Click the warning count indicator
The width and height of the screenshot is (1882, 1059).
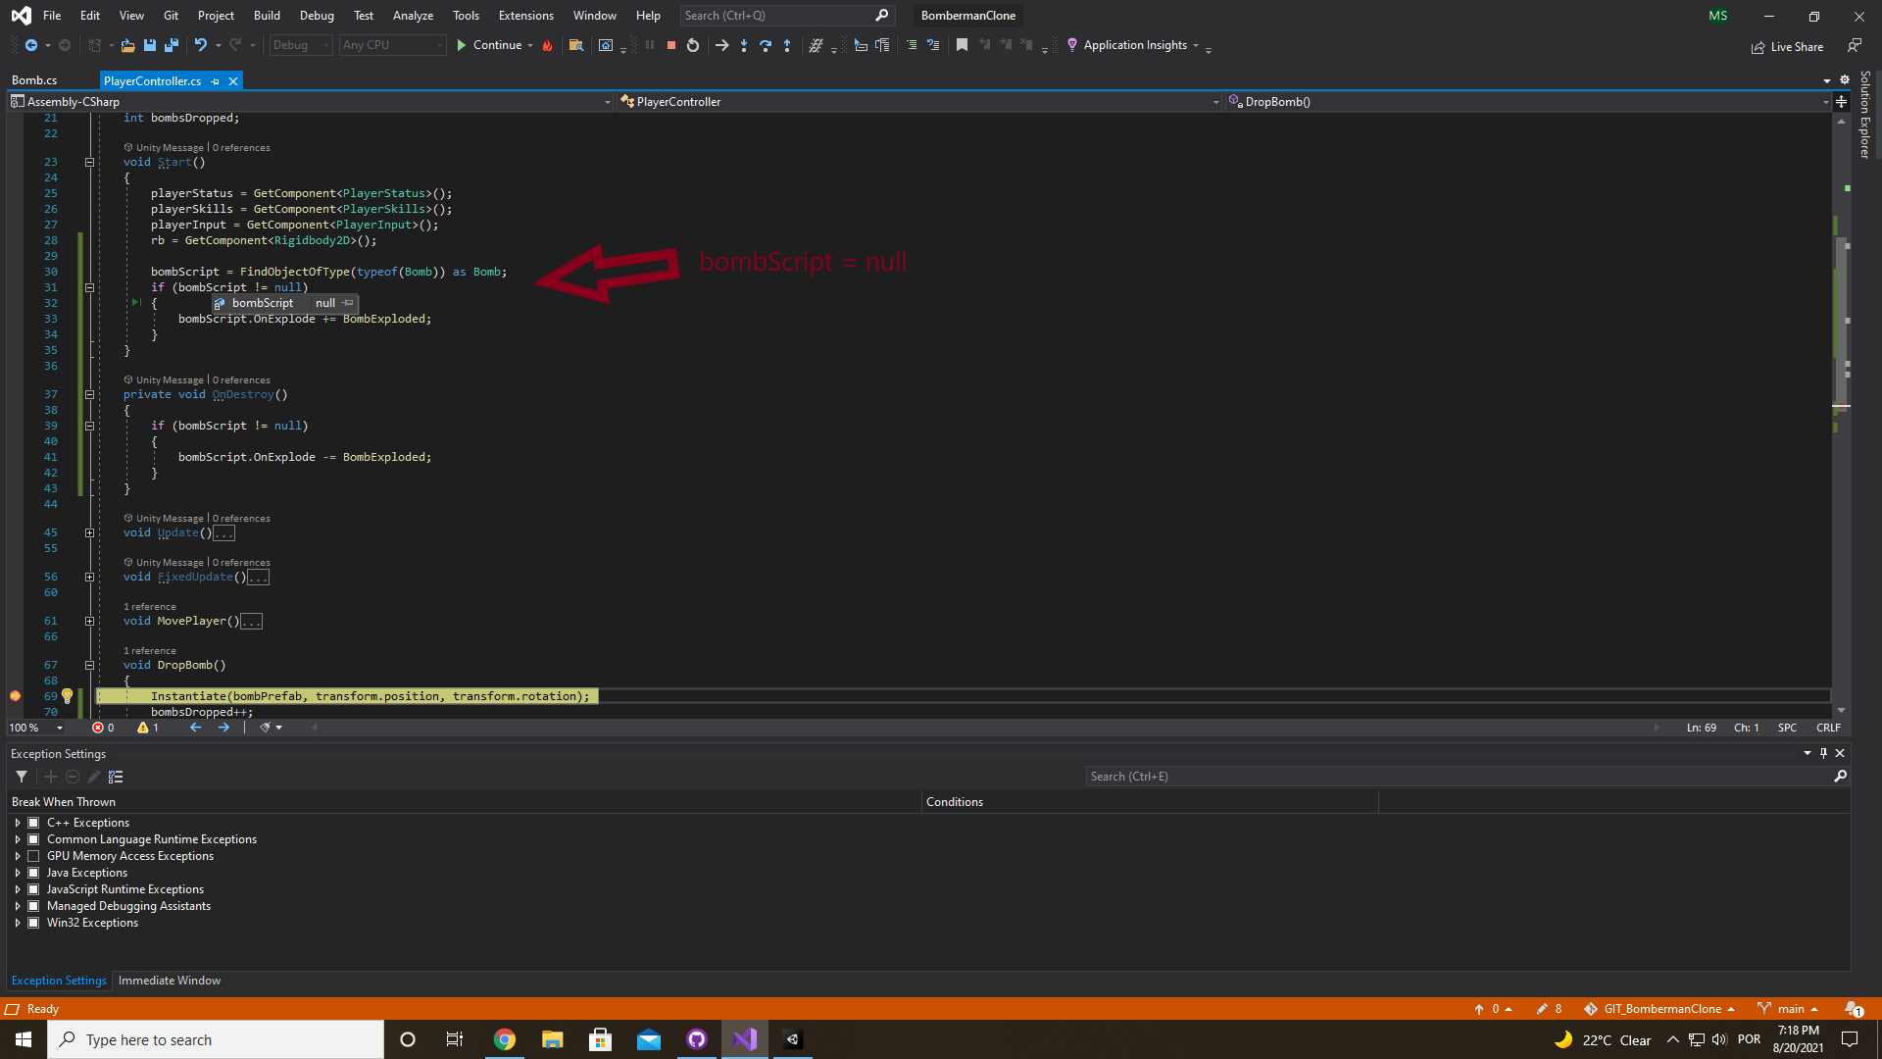(148, 728)
